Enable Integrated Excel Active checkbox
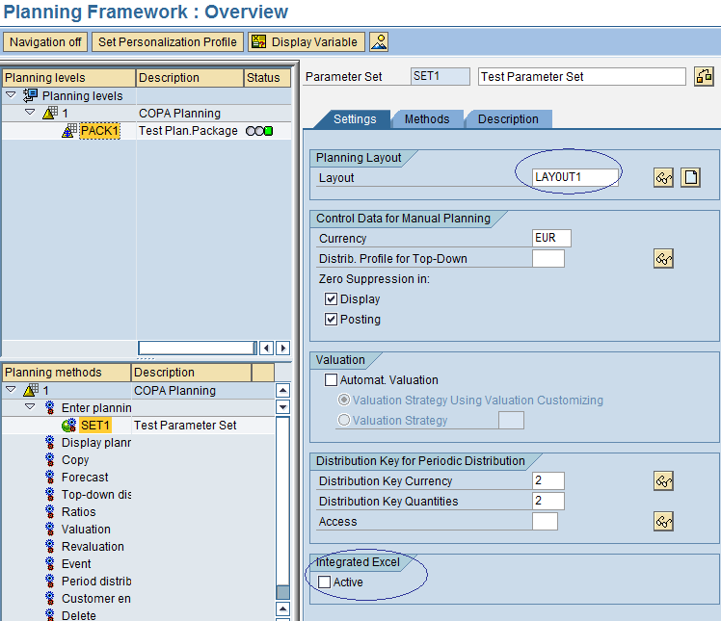The height and width of the screenshot is (621, 721). click(324, 582)
